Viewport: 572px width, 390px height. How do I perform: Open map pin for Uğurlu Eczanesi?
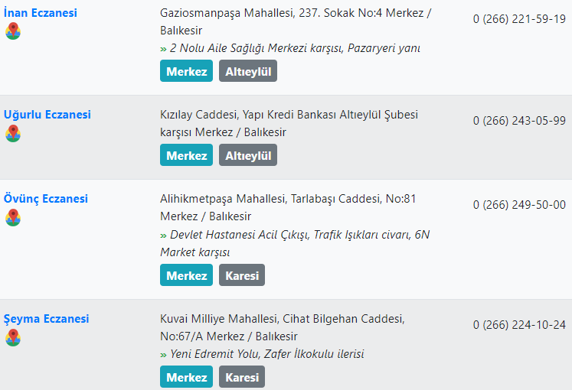point(13,133)
